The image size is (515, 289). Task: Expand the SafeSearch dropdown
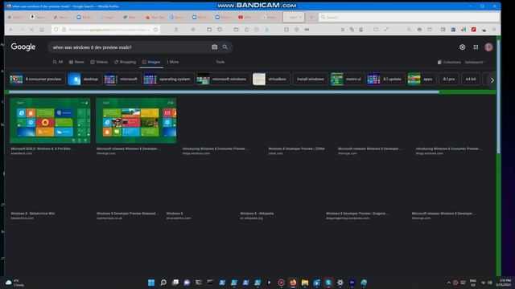475,63
